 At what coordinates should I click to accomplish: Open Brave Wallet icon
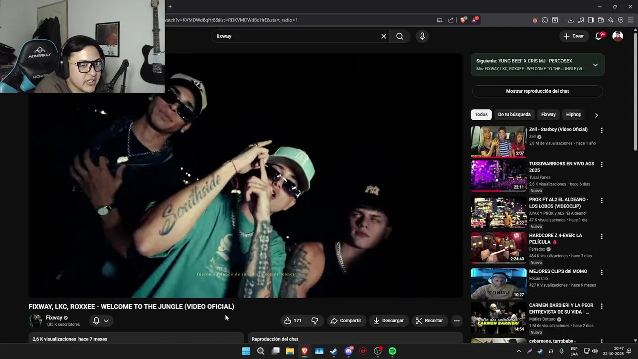point(601,20)
